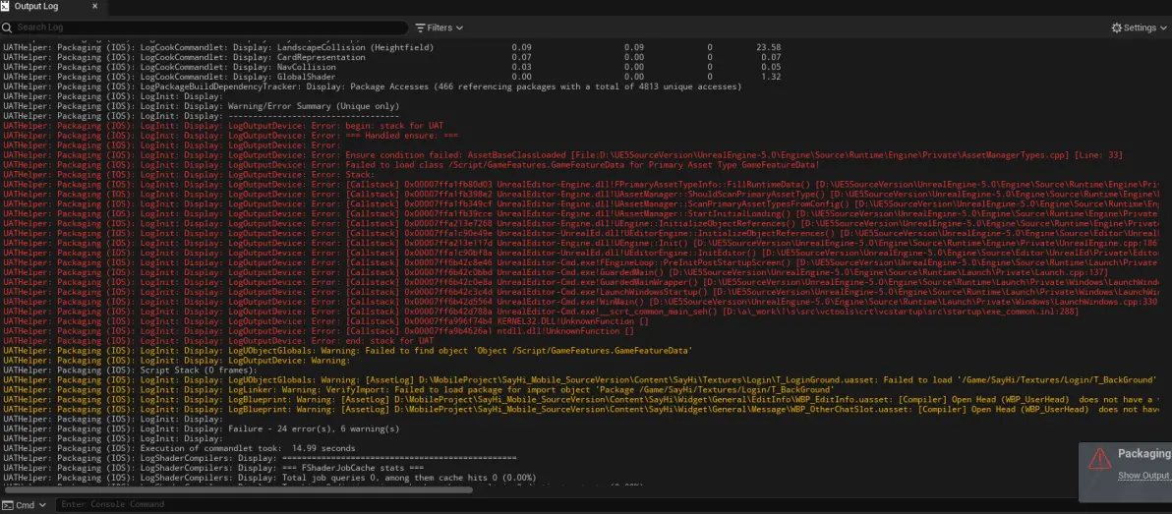Open the Show Output Log link
Viewport: 1172px width, 514px height.
[1143, 476]
